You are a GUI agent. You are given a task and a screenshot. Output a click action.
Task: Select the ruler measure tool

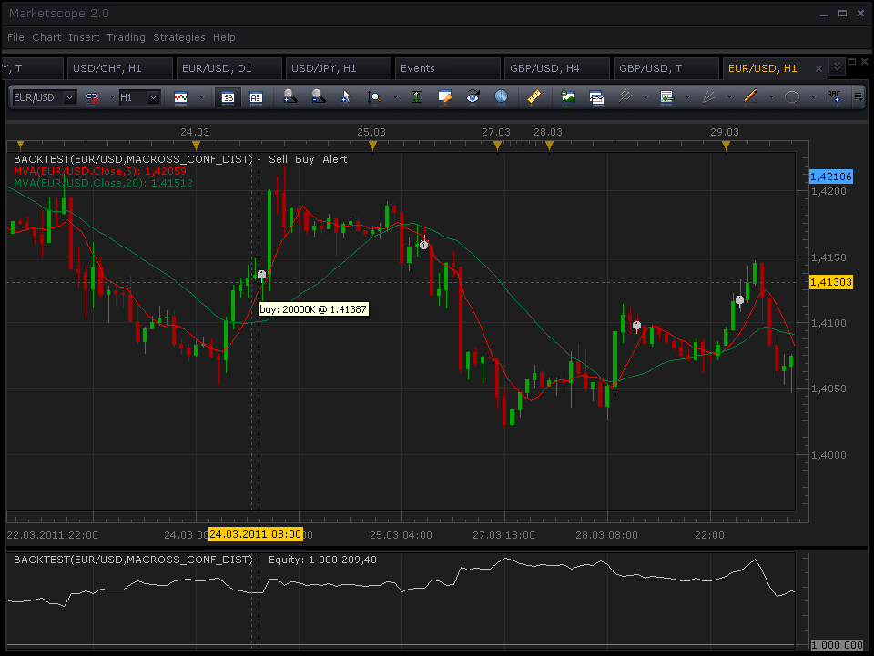pos(534,96)
